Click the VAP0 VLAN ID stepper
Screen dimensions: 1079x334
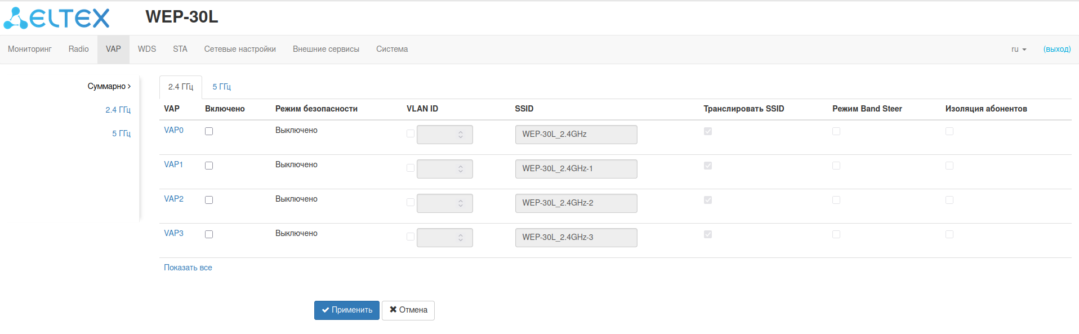pos(460,135)
